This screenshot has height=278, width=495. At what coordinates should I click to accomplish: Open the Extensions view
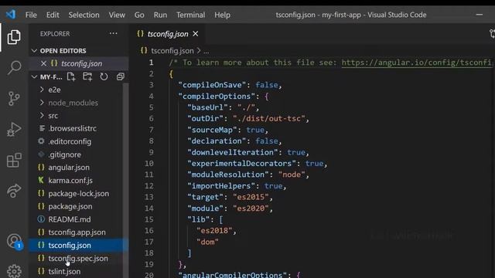tap(14, 160)
